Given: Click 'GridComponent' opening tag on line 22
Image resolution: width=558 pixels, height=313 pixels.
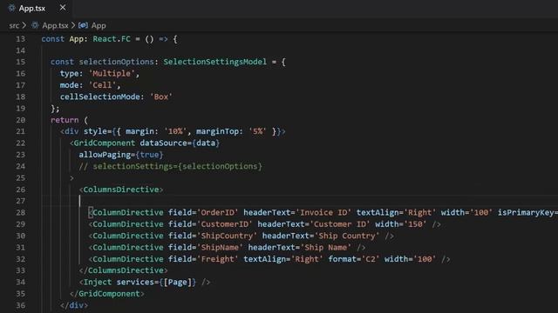Looking at the screenshot, I should (x=105, y=143).
